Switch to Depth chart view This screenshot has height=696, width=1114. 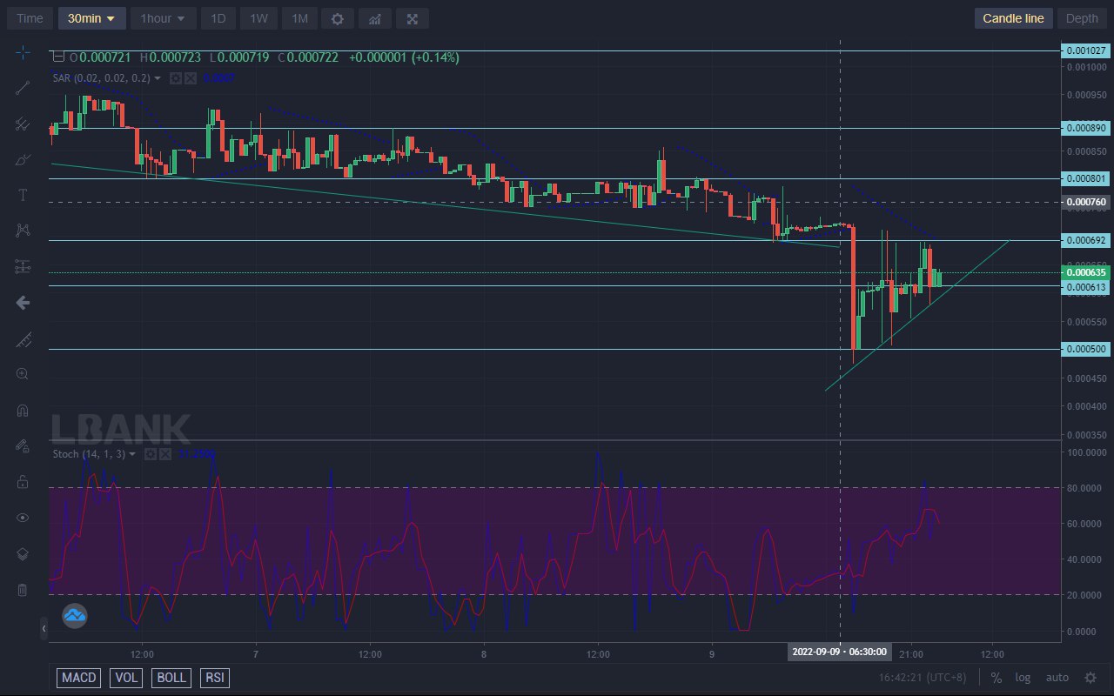point(1082,18)
